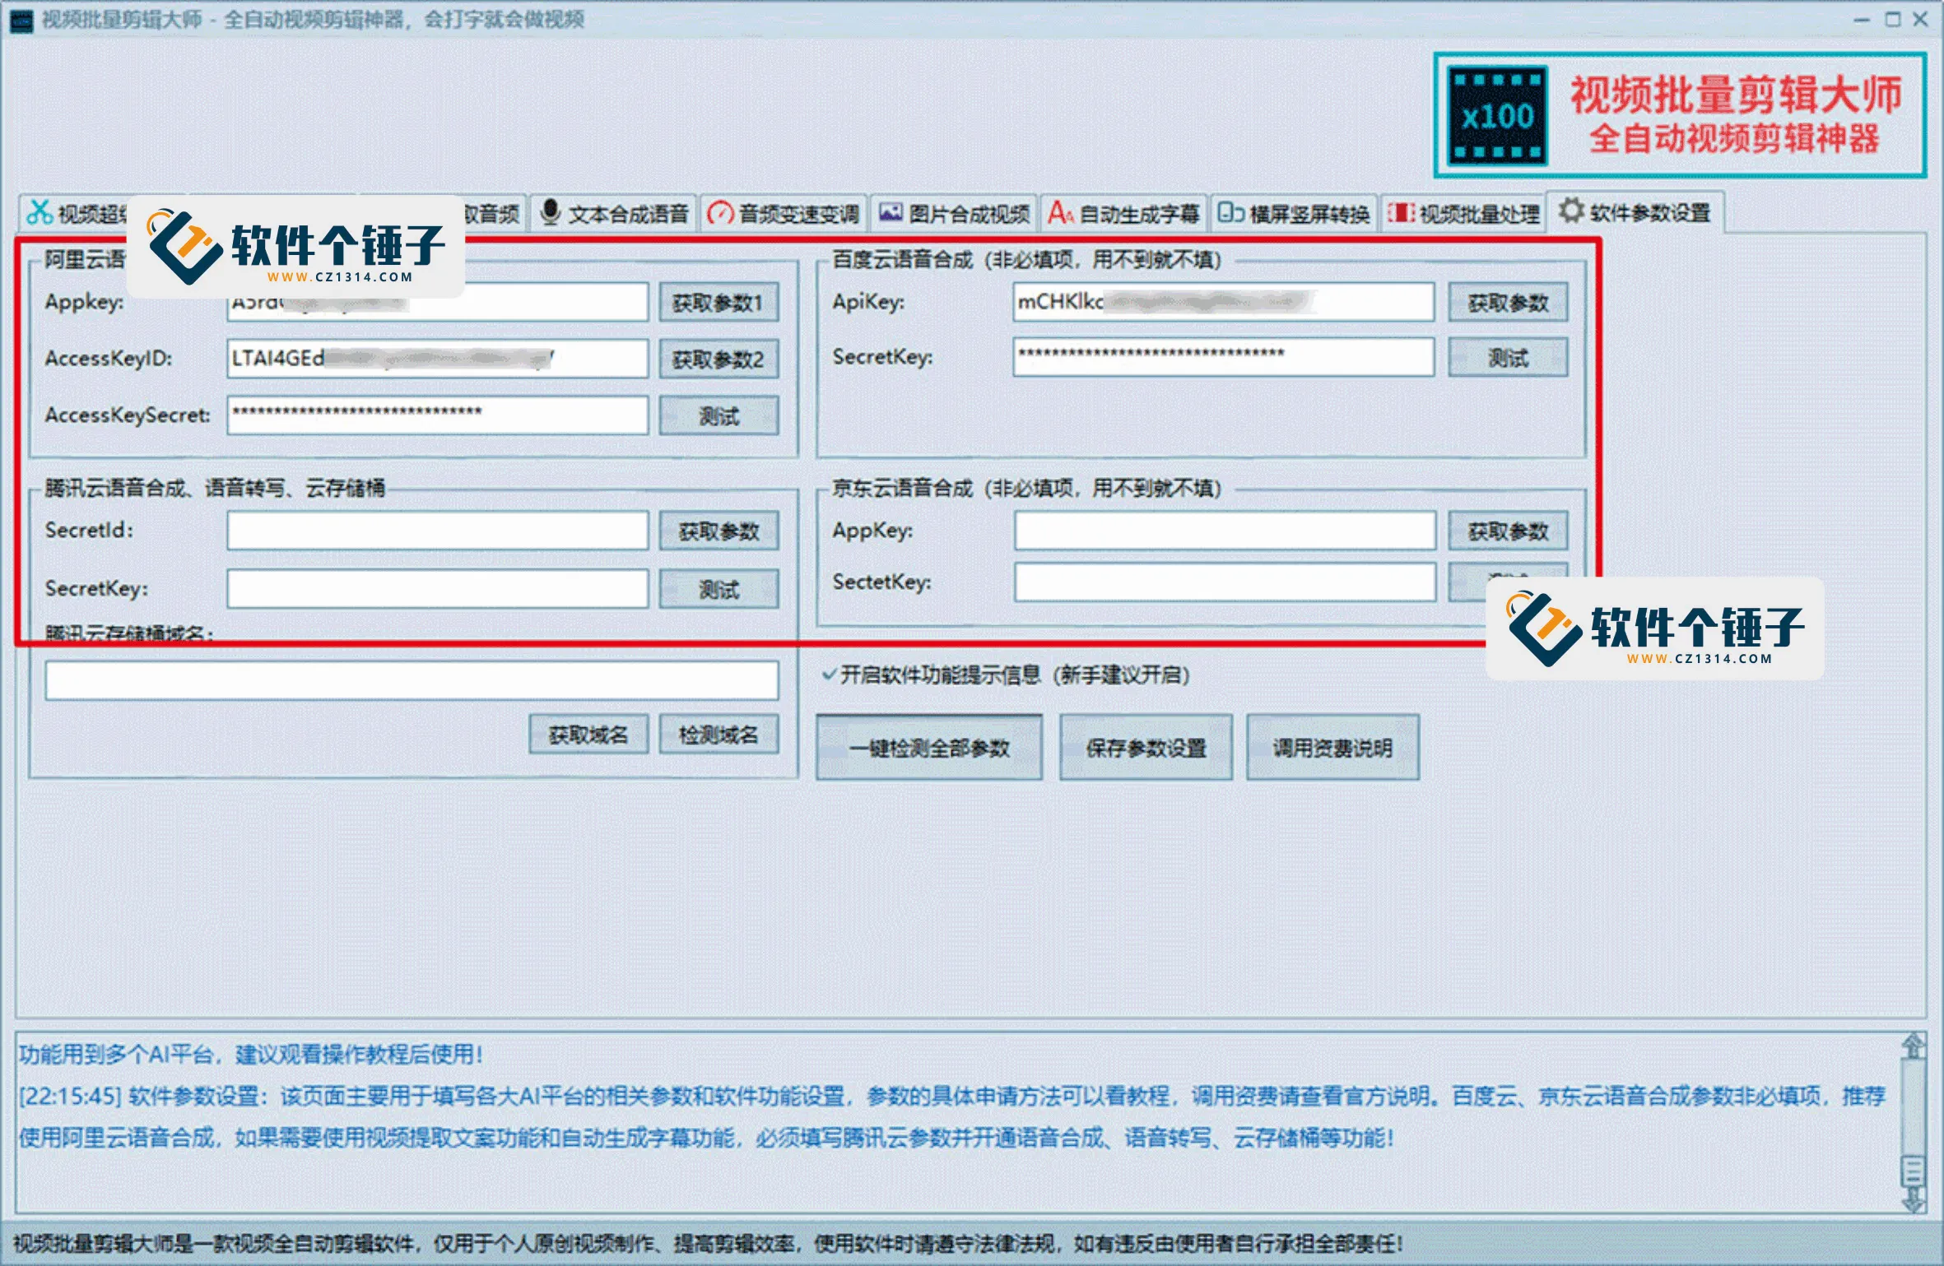The image size is (1944, 1266).
Task: Click 获取参数 button beside JD AppKey
Action: coord(1508,531)
